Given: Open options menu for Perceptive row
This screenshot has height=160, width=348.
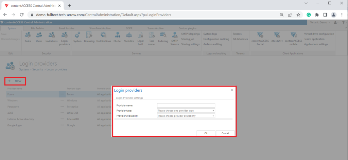Looking at the screenshot, I should [x=62, y=107].
